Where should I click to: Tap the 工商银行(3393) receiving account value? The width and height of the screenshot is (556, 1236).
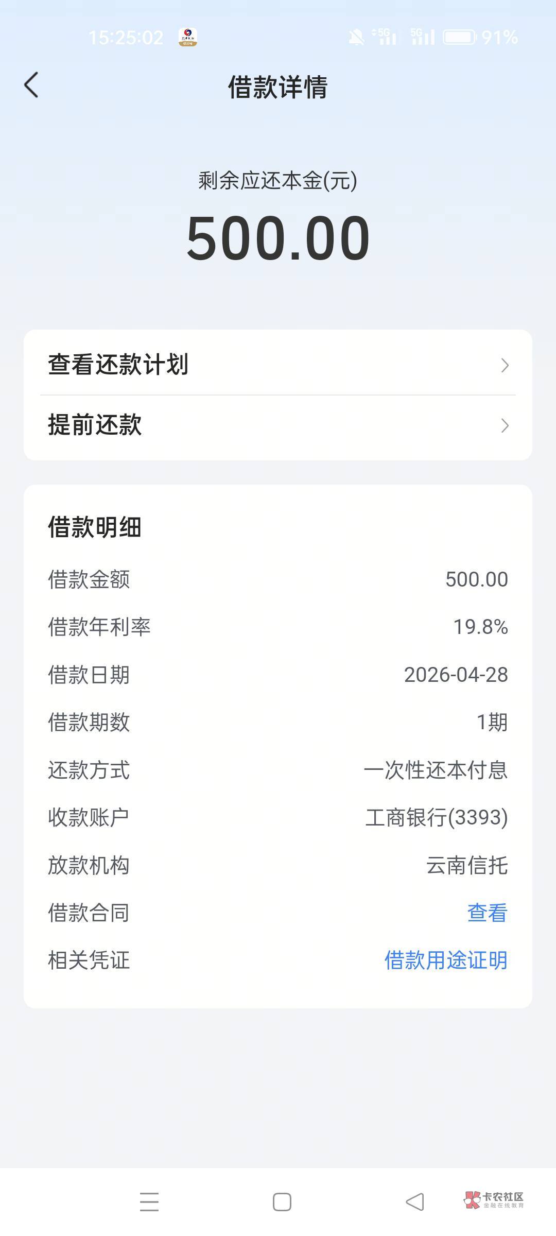pos(437,817)
